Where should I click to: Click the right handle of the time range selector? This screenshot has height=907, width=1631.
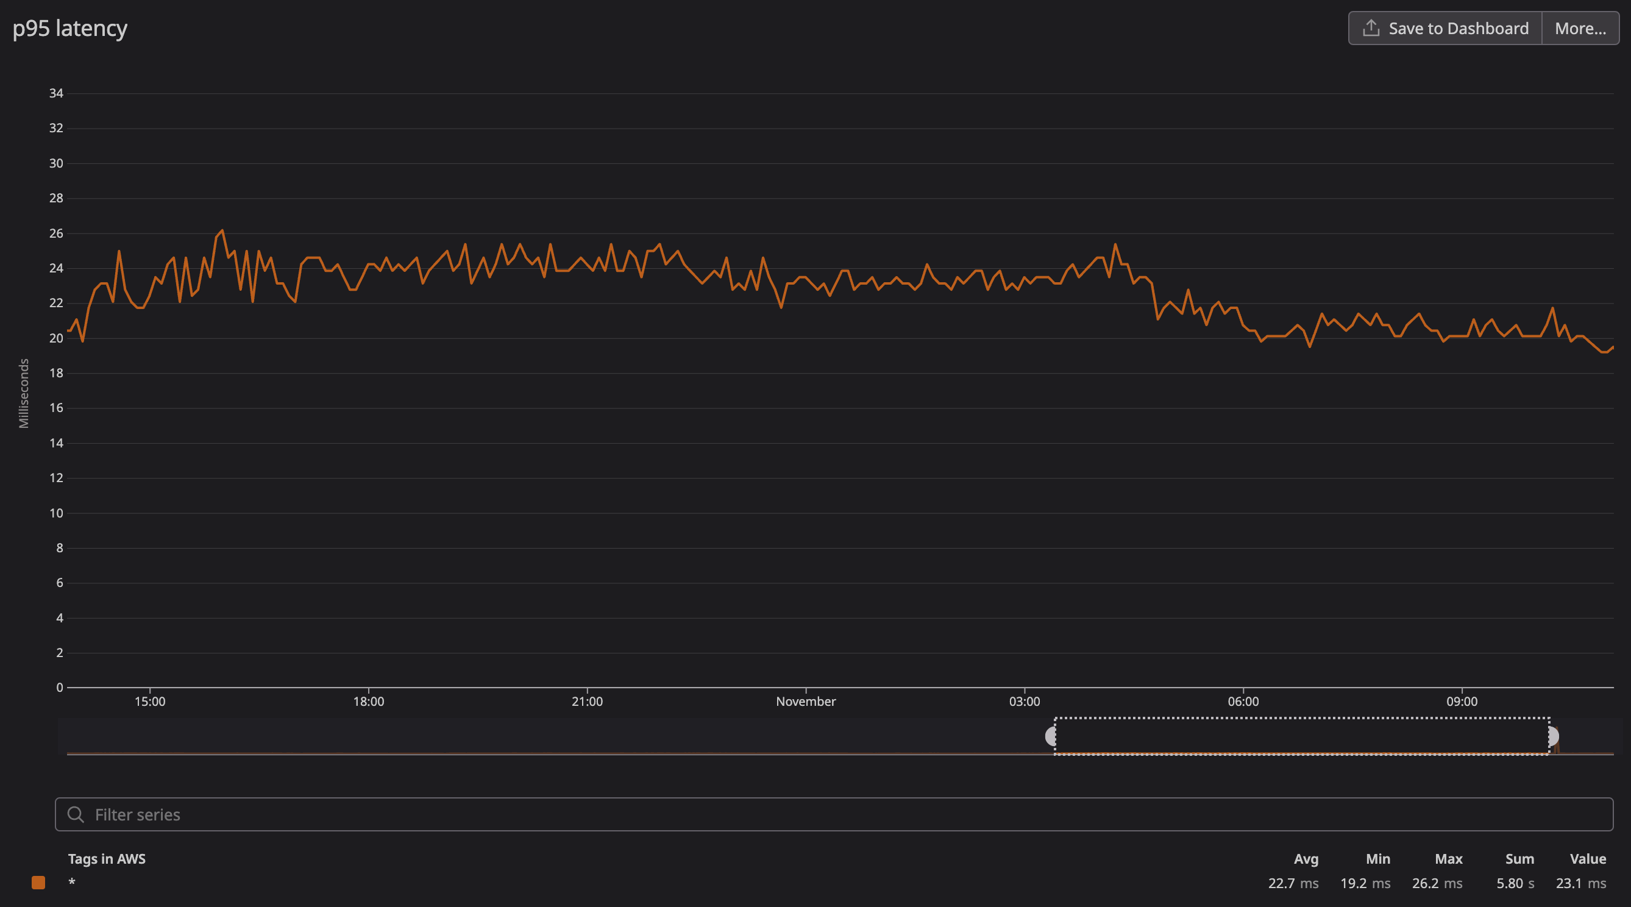click(1553, 736)
